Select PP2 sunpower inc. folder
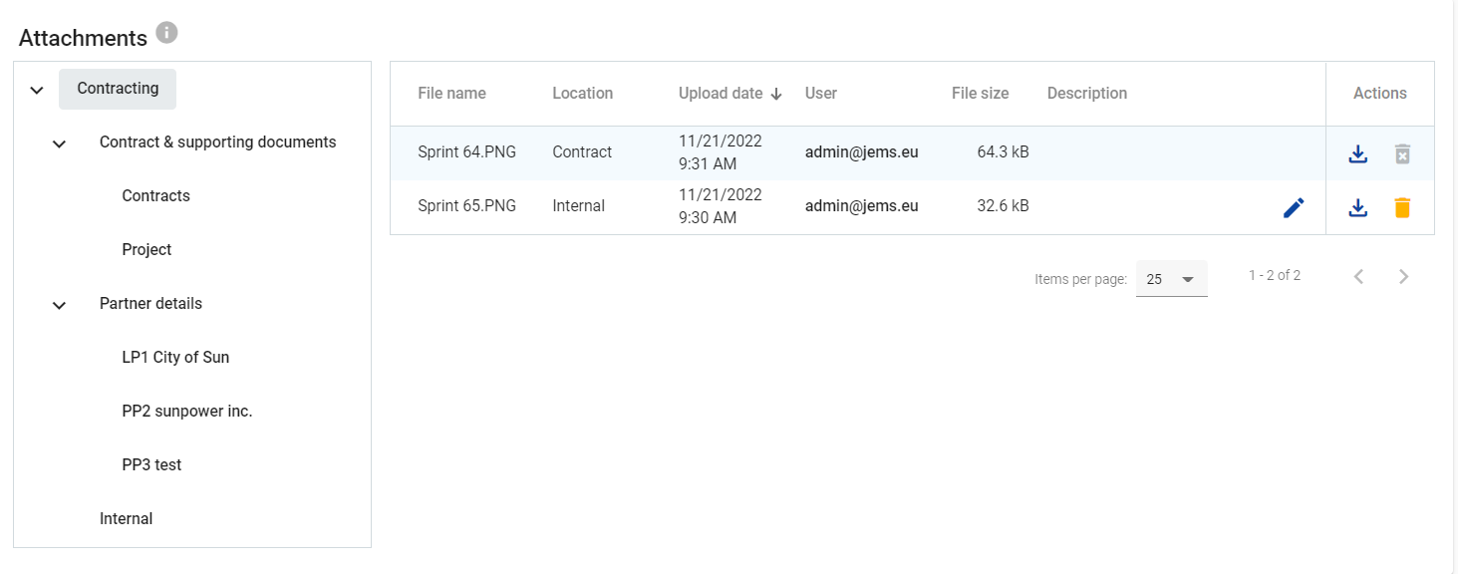 pyautogui.click(x=187, y=412)
